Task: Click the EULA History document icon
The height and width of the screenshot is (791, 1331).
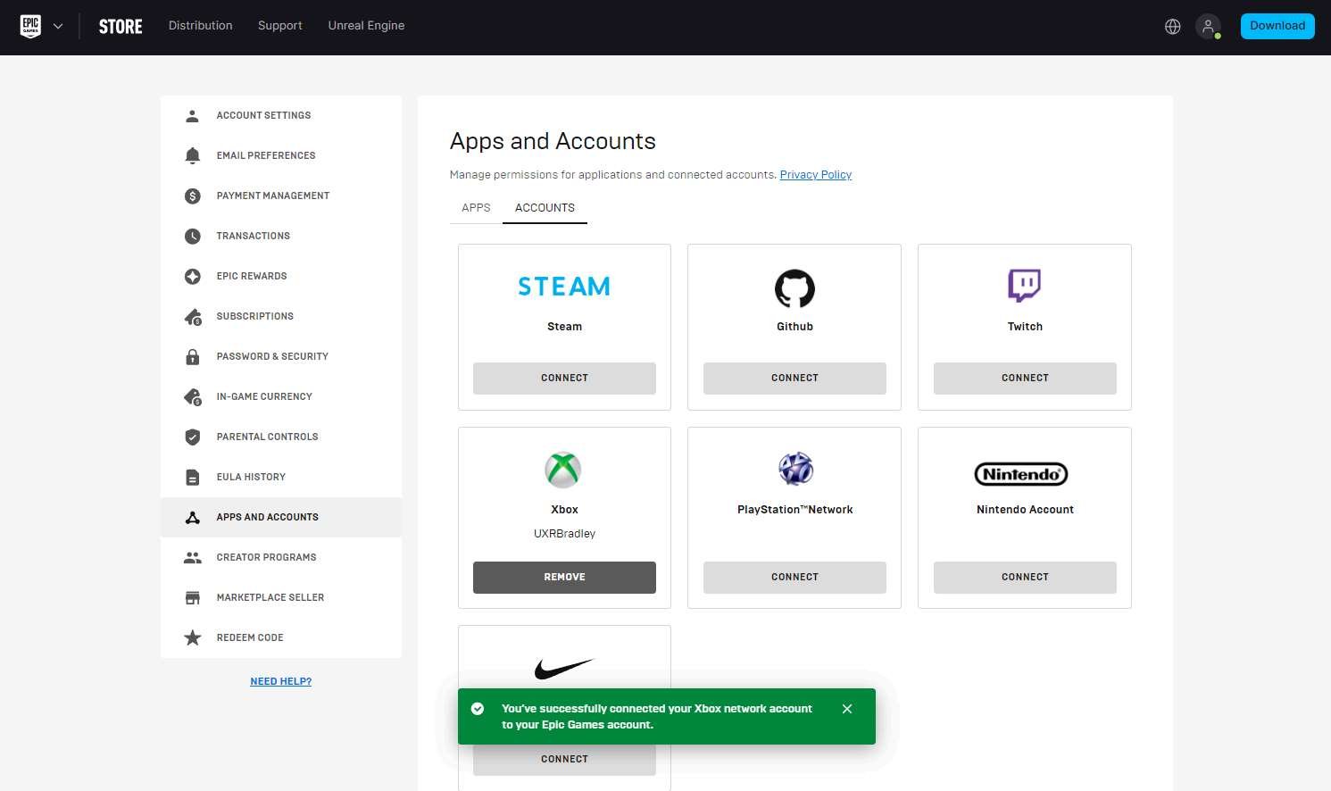Action: coord(192,478)
